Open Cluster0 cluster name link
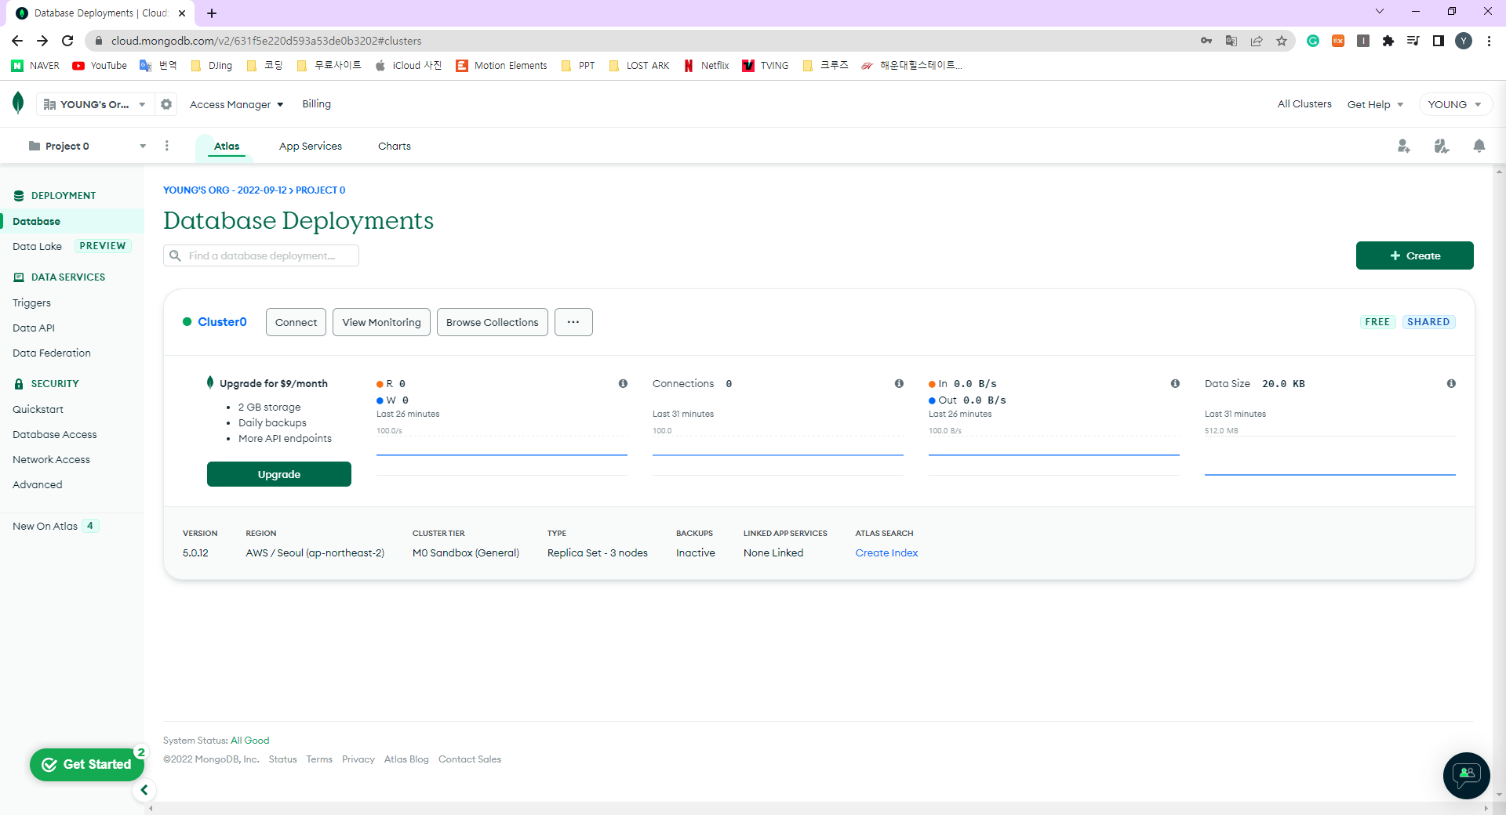Image resolution: width=1506 pixels, height=815 pixels. [x=222, y=321]
